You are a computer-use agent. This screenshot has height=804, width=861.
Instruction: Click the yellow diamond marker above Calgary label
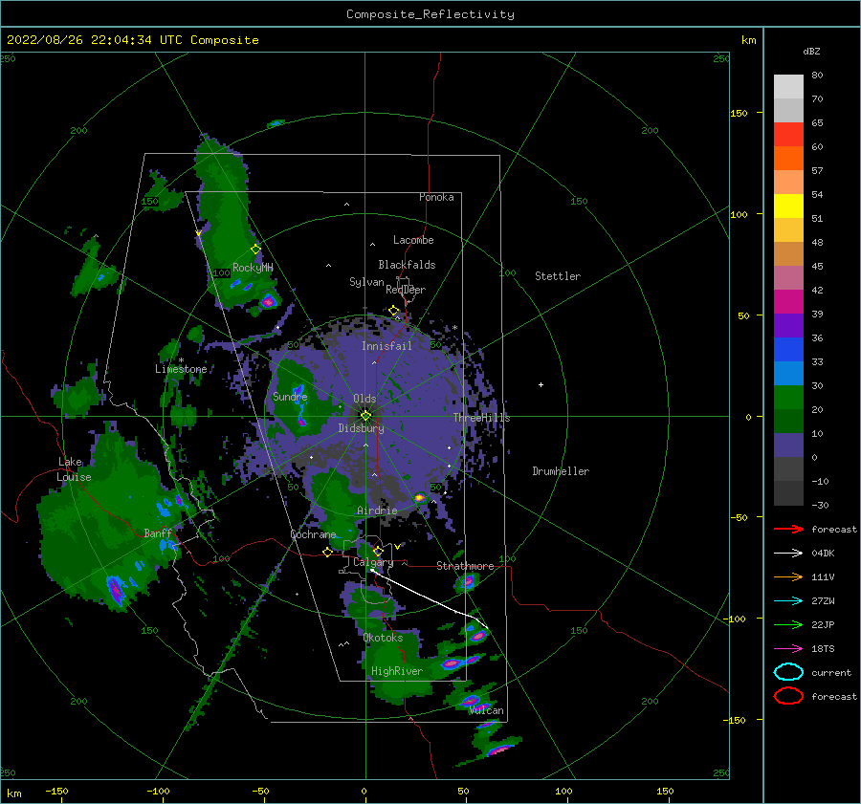click(378, 551)
